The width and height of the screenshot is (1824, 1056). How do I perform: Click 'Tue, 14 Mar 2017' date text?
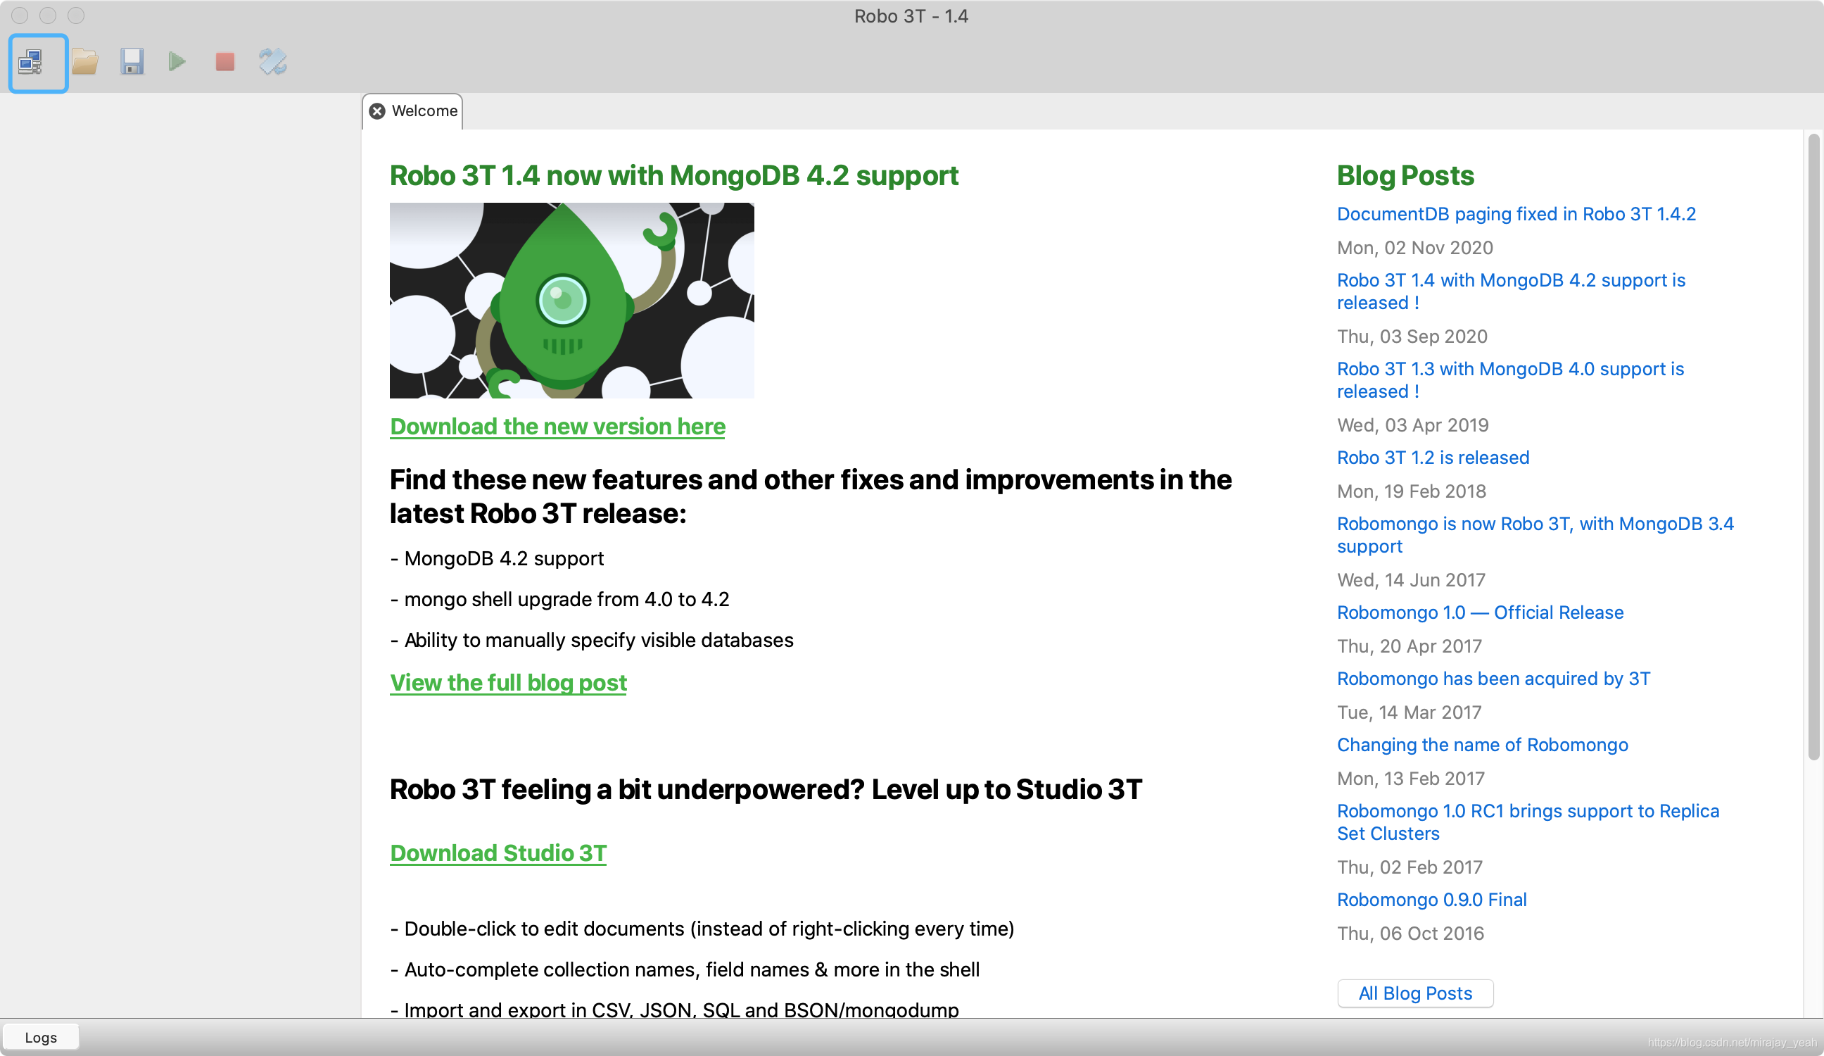pyautogui.click(x=1410, y=712)
